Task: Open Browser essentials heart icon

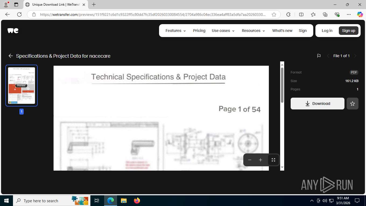Action: (337, 14)
